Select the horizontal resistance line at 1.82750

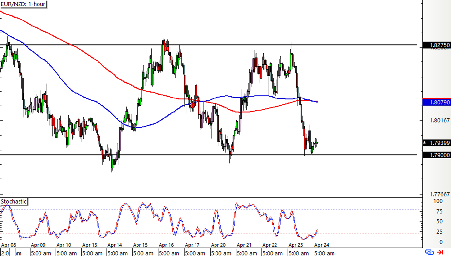tap(209, 45)
